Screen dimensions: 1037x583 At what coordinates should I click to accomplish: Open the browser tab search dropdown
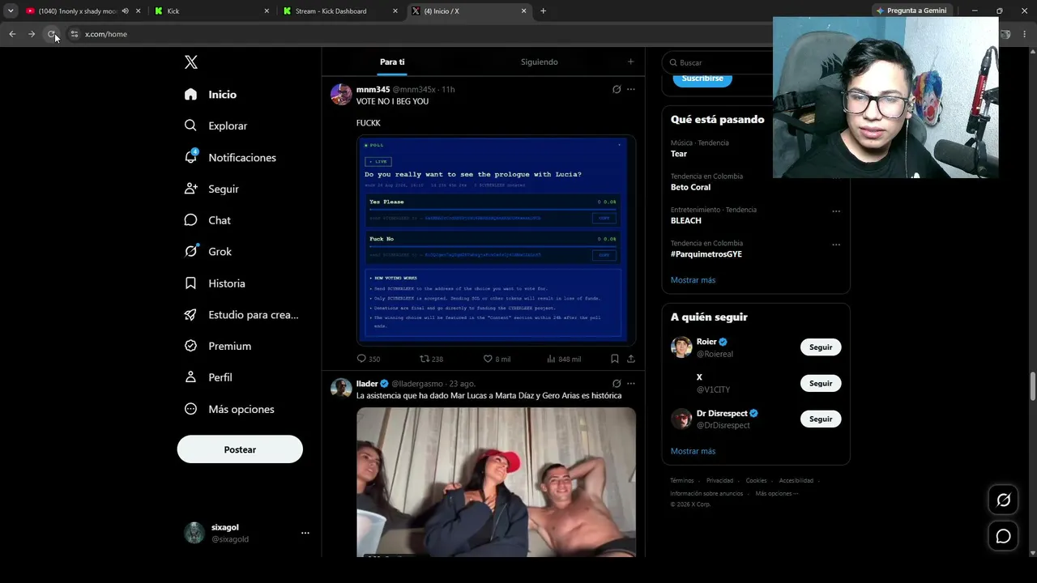[11, 11]
